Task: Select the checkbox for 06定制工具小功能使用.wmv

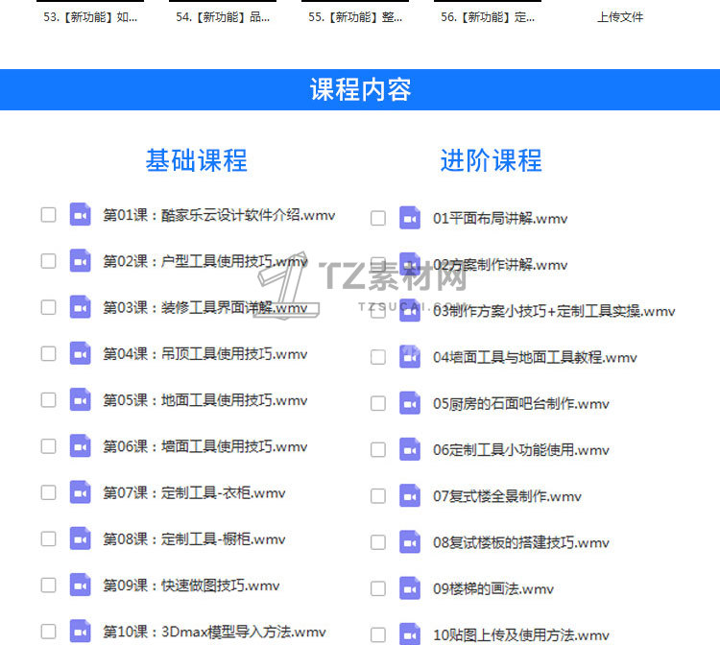Action: (x=378, y=449)
